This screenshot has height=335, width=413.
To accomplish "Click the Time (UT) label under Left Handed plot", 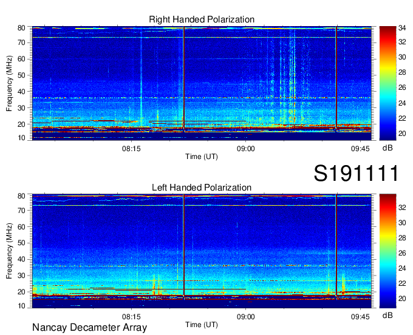I will click(202, 325).
